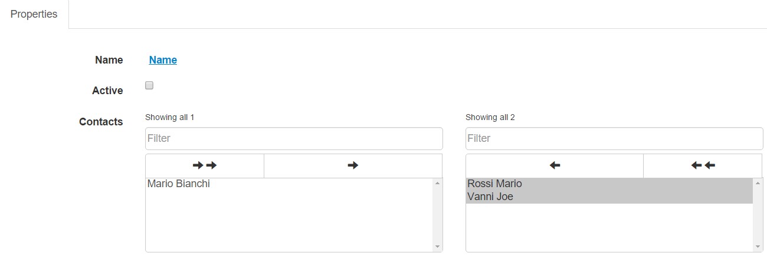
Task: Click the single left arrow remove button
Action: pyautogui.click(x=555, y=166)
